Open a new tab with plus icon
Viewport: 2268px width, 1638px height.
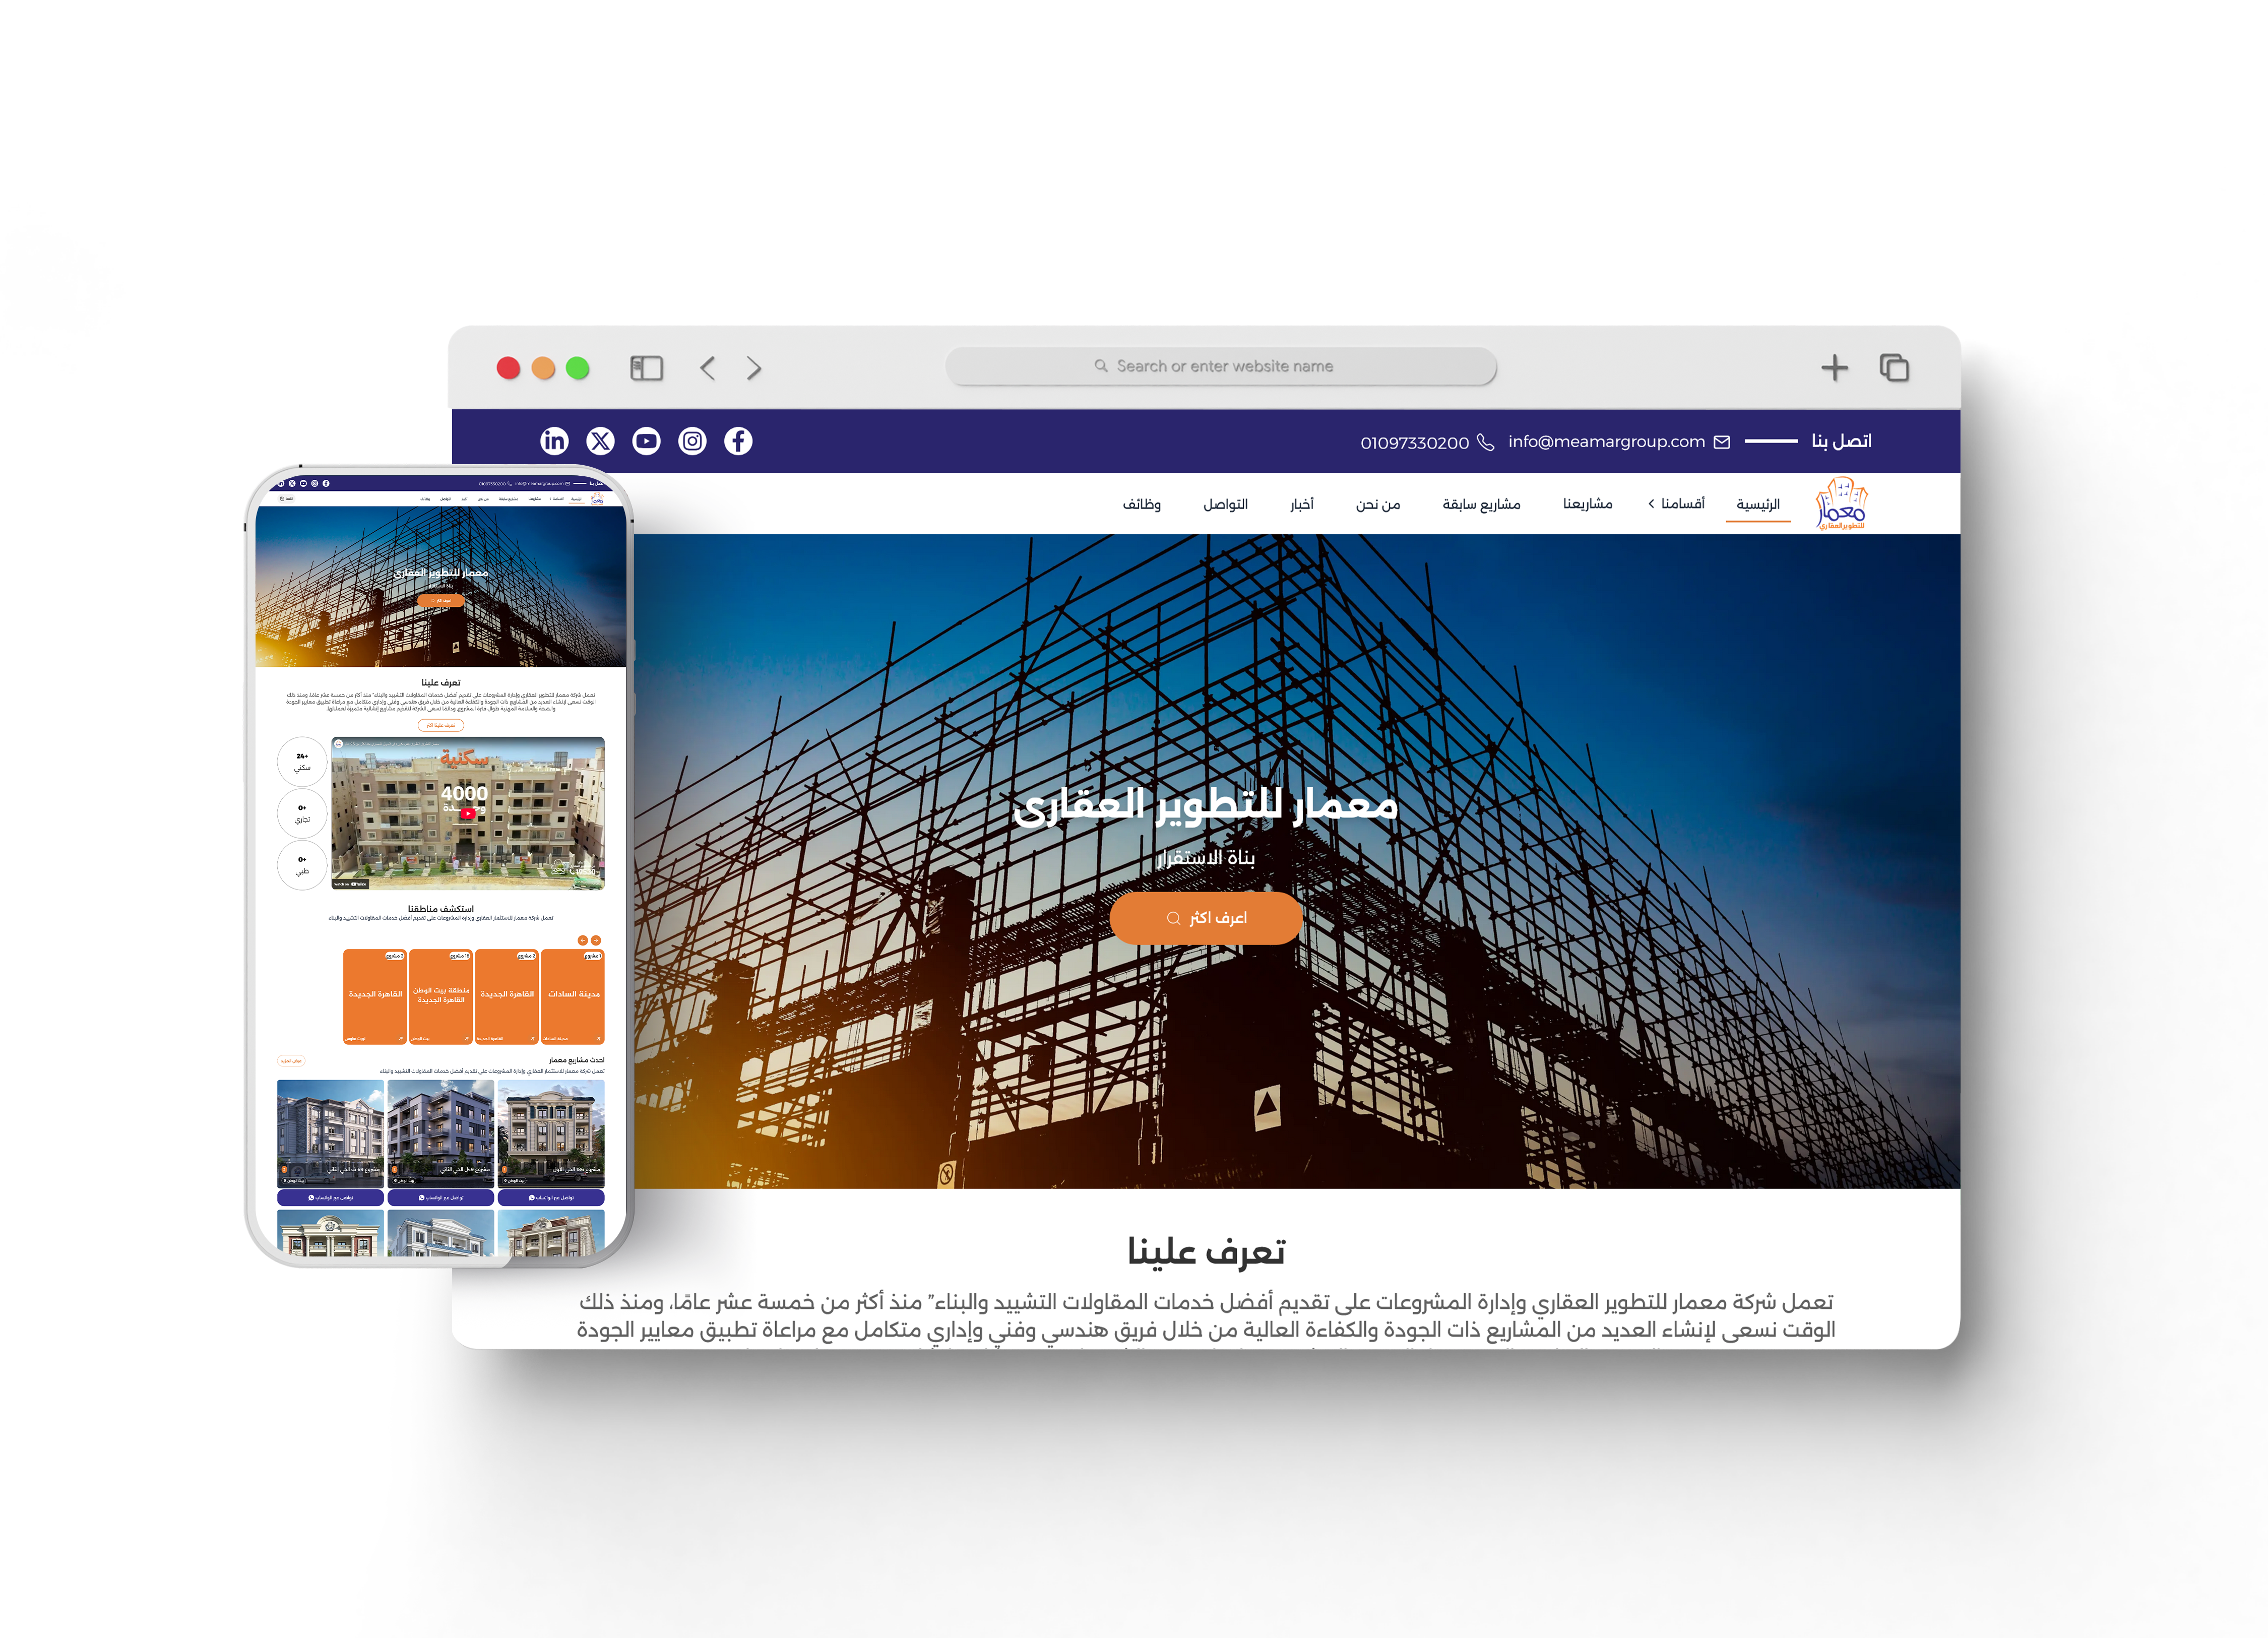click(x=1834, y=368)
